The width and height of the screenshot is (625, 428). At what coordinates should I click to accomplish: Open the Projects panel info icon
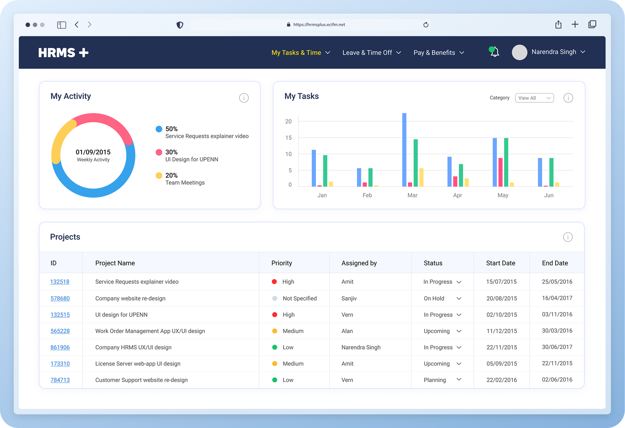(568, 237)
